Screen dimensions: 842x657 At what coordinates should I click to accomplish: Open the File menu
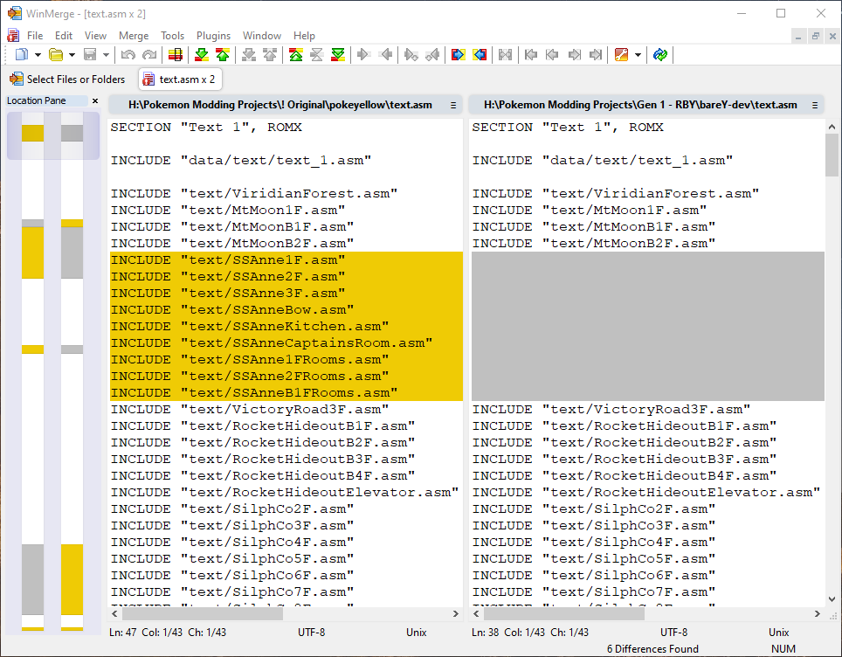tap(35, 36)
